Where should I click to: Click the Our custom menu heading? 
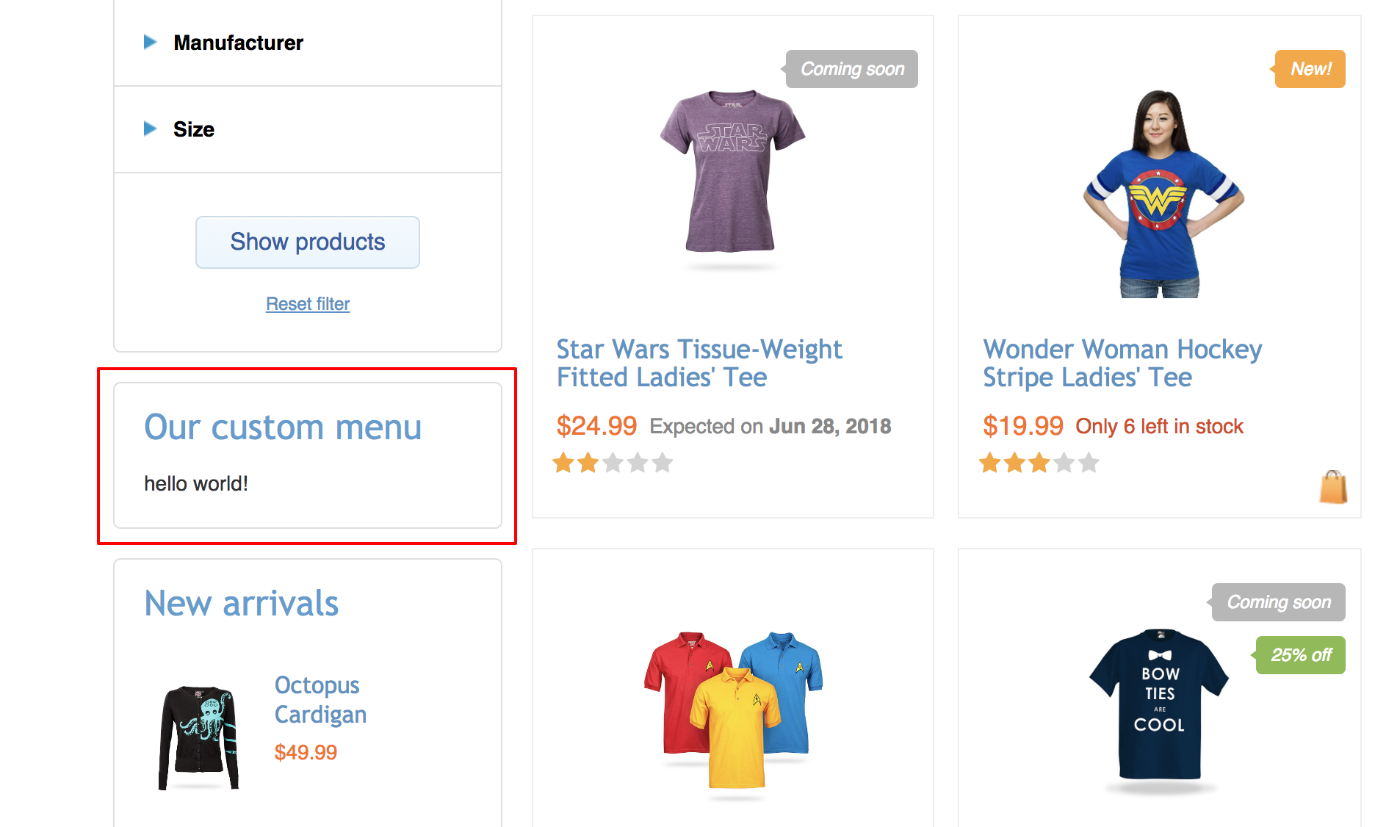pos(283,427)
